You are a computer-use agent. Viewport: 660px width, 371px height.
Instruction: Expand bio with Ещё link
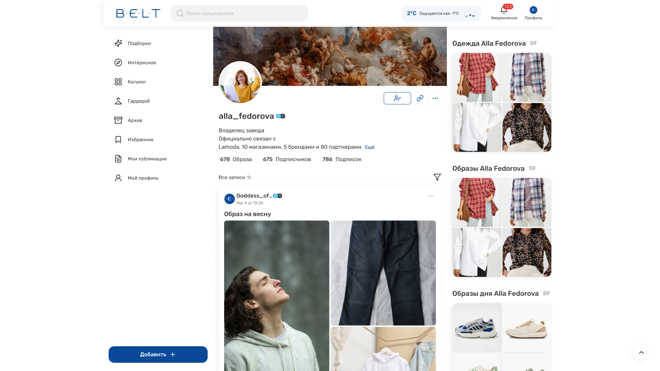(x=369, y=147)
